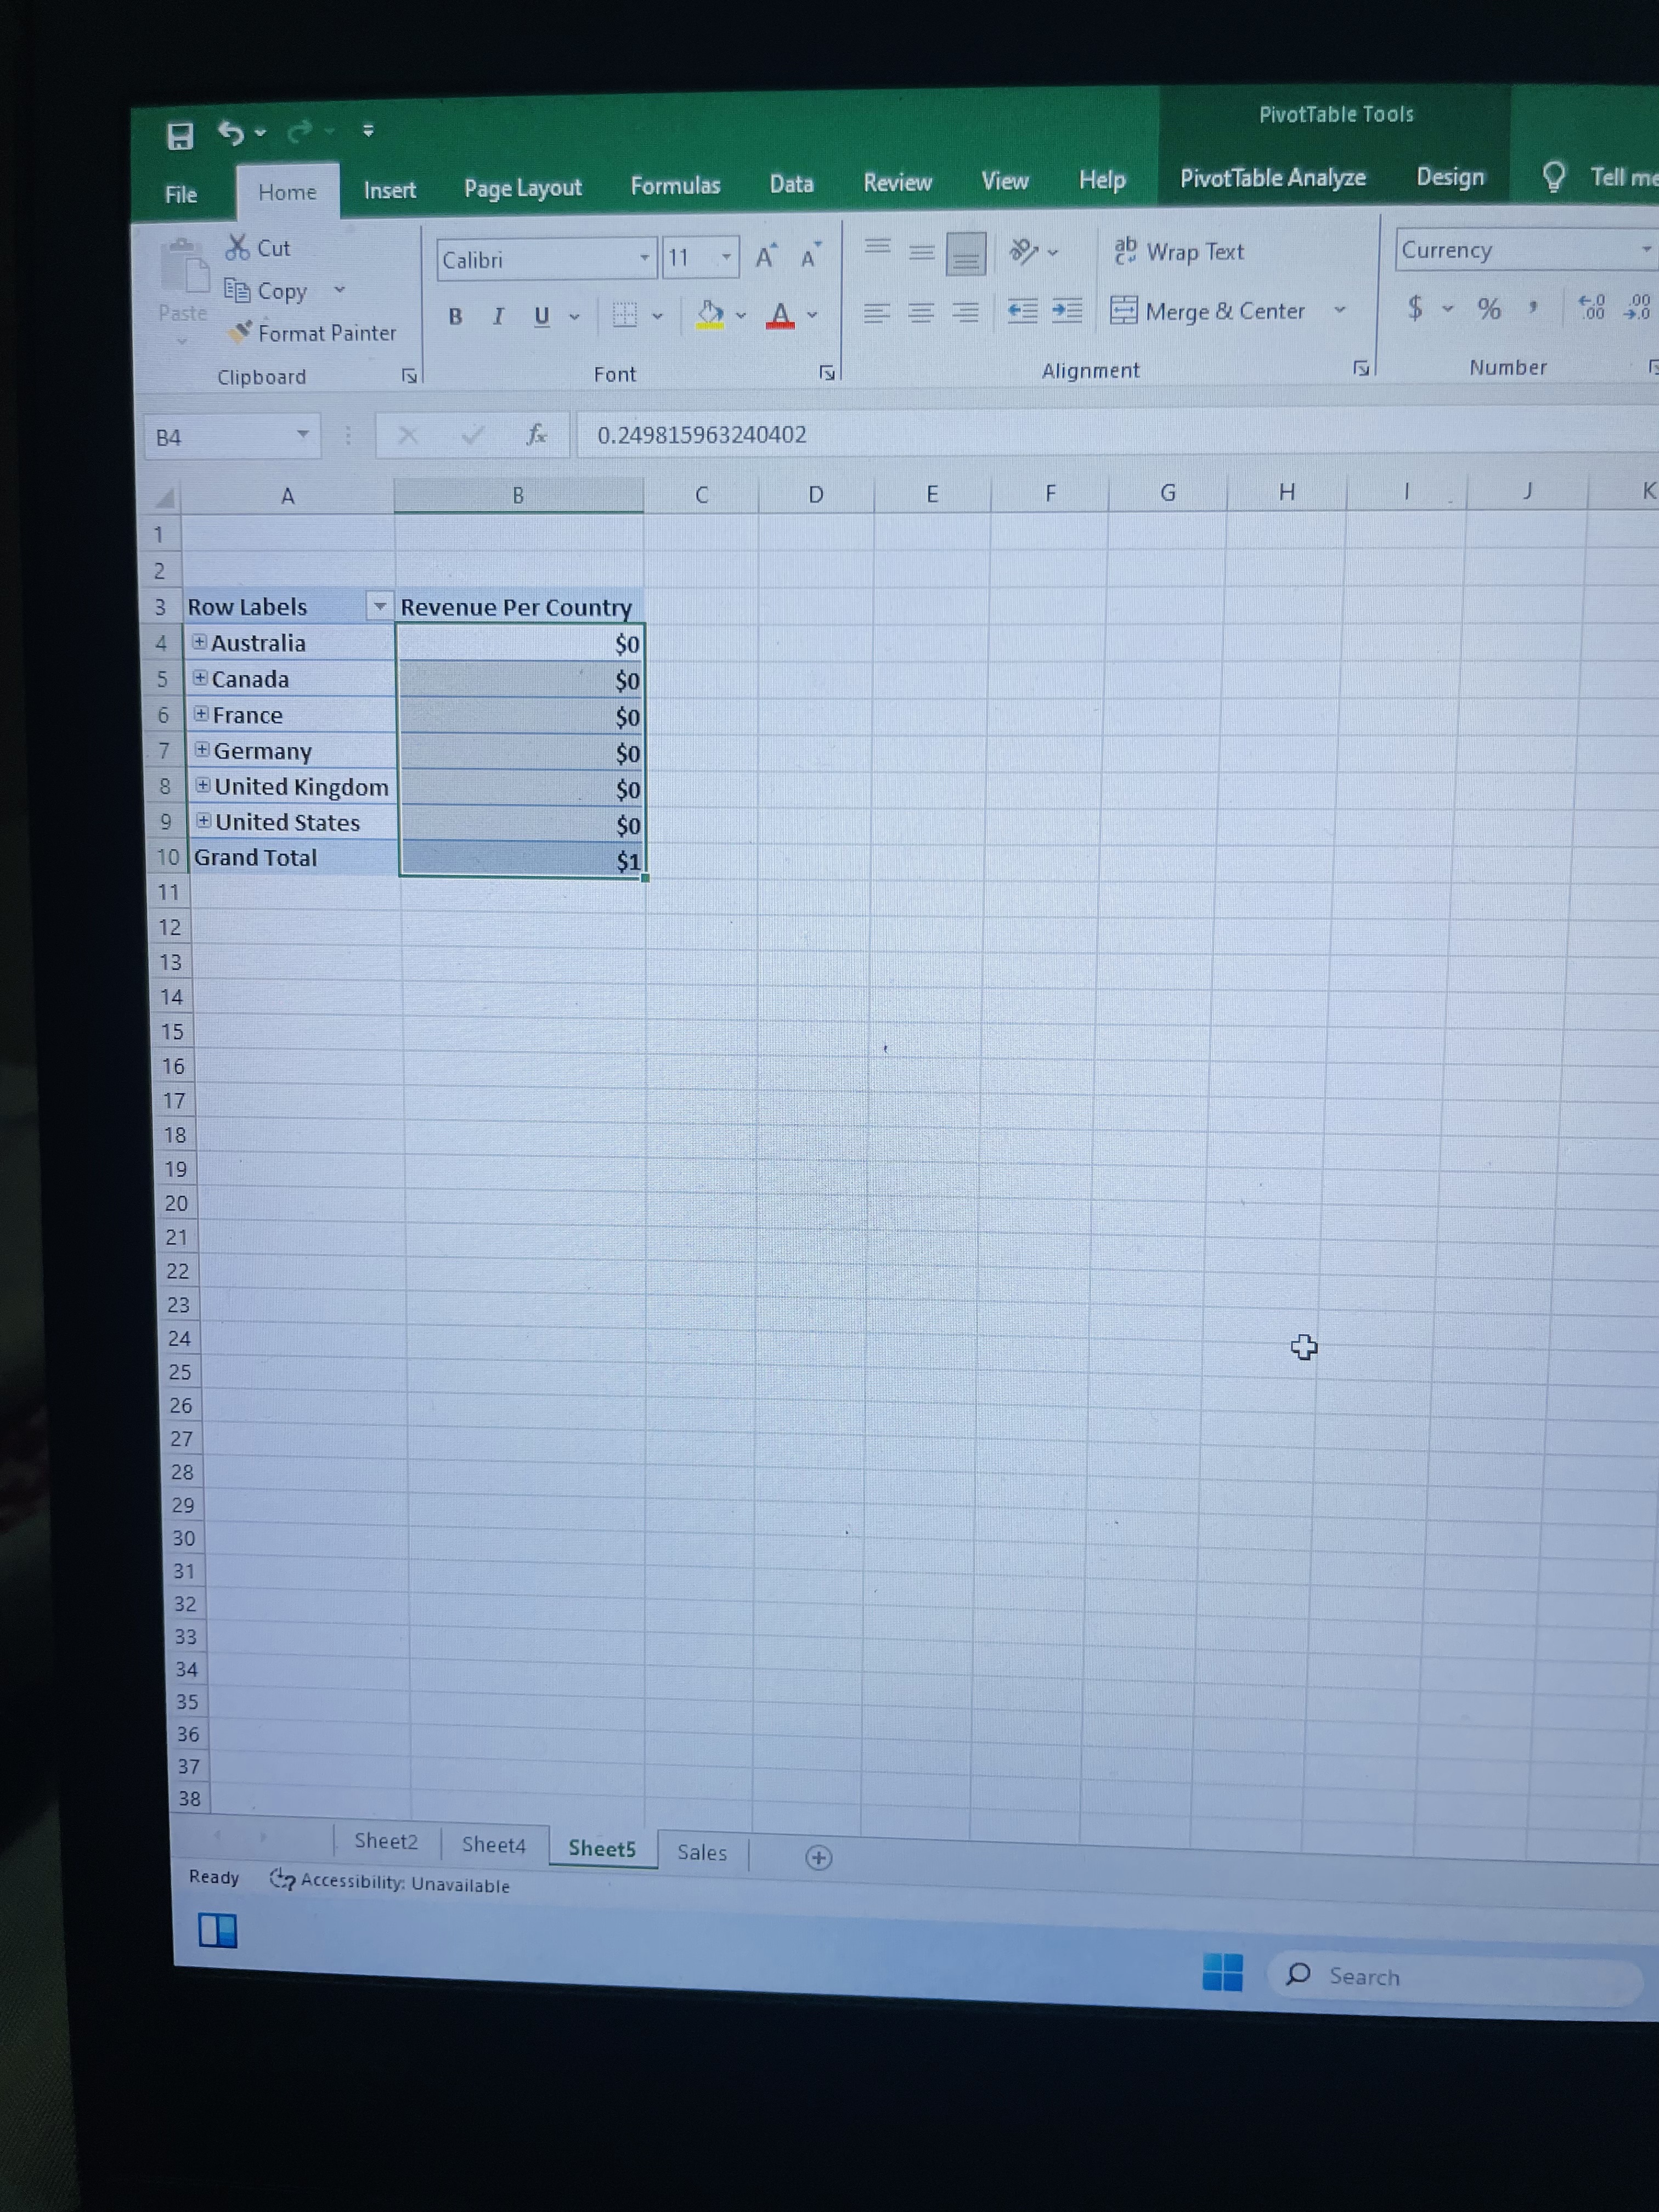Select Middle Align icon
The width and height of the screenshot is (1659, 2212).
[921, 252]
